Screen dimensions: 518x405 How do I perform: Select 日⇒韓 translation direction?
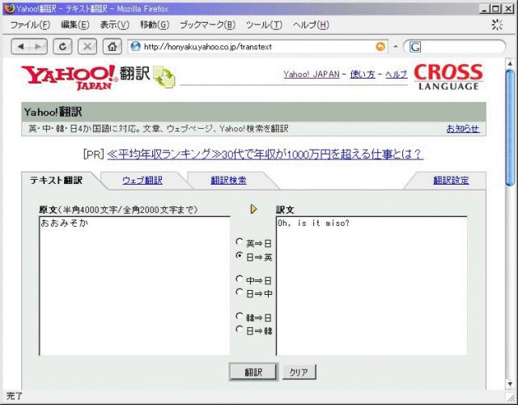tap(240, 330)
